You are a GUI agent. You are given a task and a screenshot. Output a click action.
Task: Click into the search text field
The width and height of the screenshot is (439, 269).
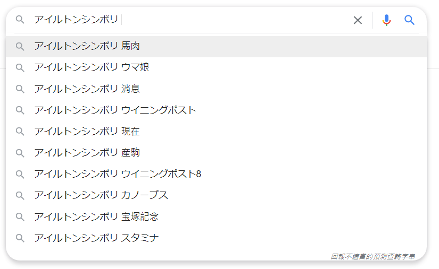pyautogui.click(x=190, y=20)
